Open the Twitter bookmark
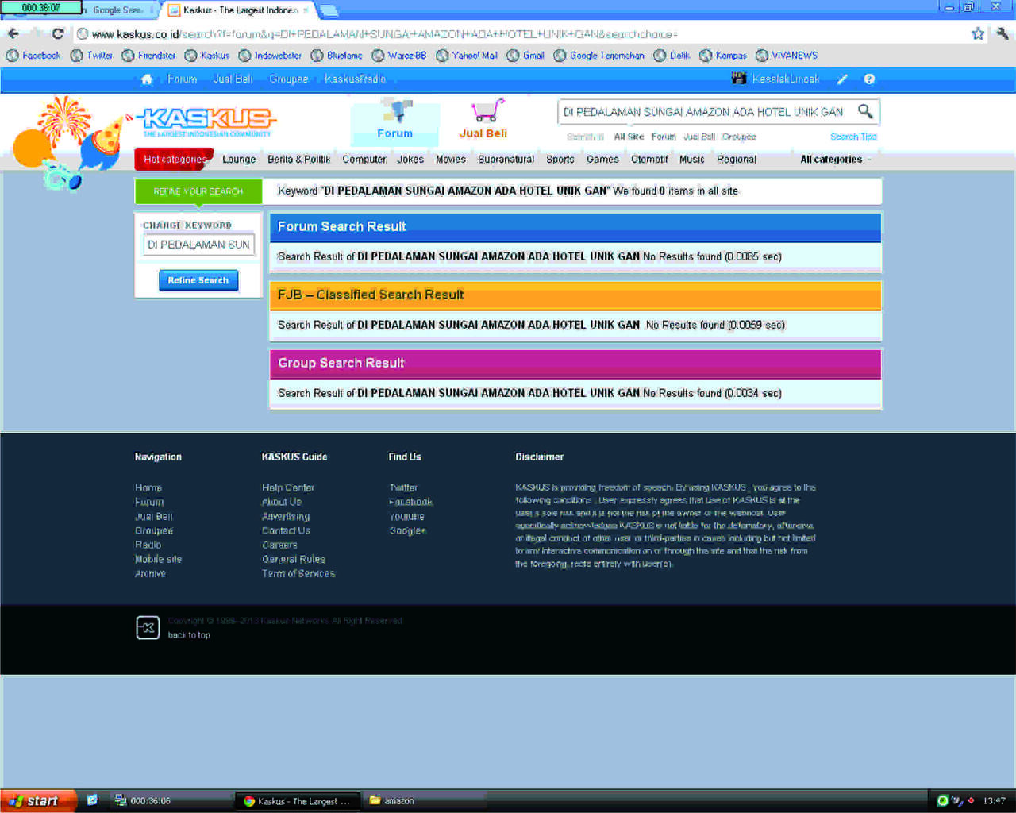This screenshot has width=1016, height=813. (91, 56)
